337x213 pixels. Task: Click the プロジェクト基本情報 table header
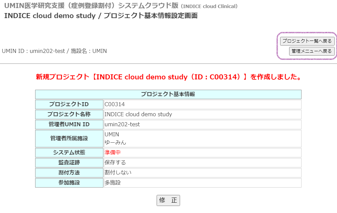coord(168,94)
